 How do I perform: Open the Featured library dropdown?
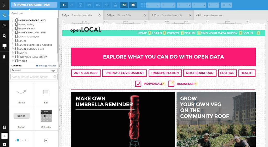point(34,70)
